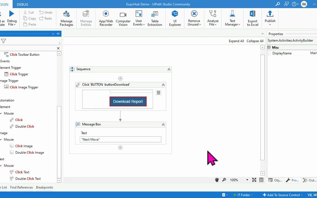Switch to the Properties tab
The image size is (317, 198).
(x=293, y=180)
